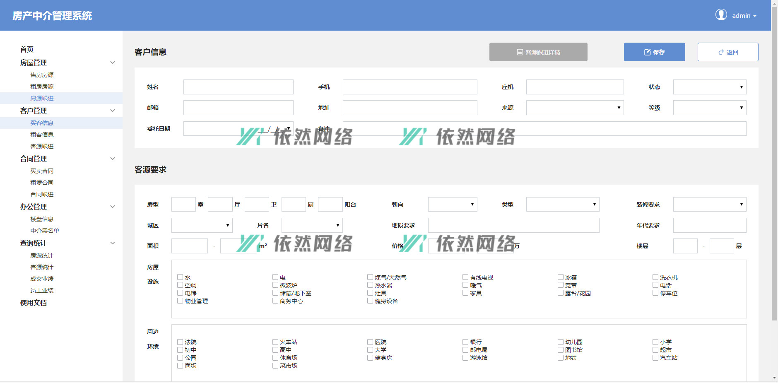Image resolution: width=778 pixels, height=383 pixels.
Task: Collapse the 客户管理 sidebar section arrow
Action: tap(112, 111)
